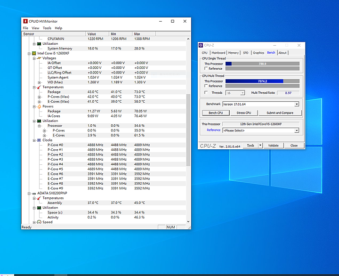Collapse the Processor utilization node
The image size is (339, 276).
[40, 126]
